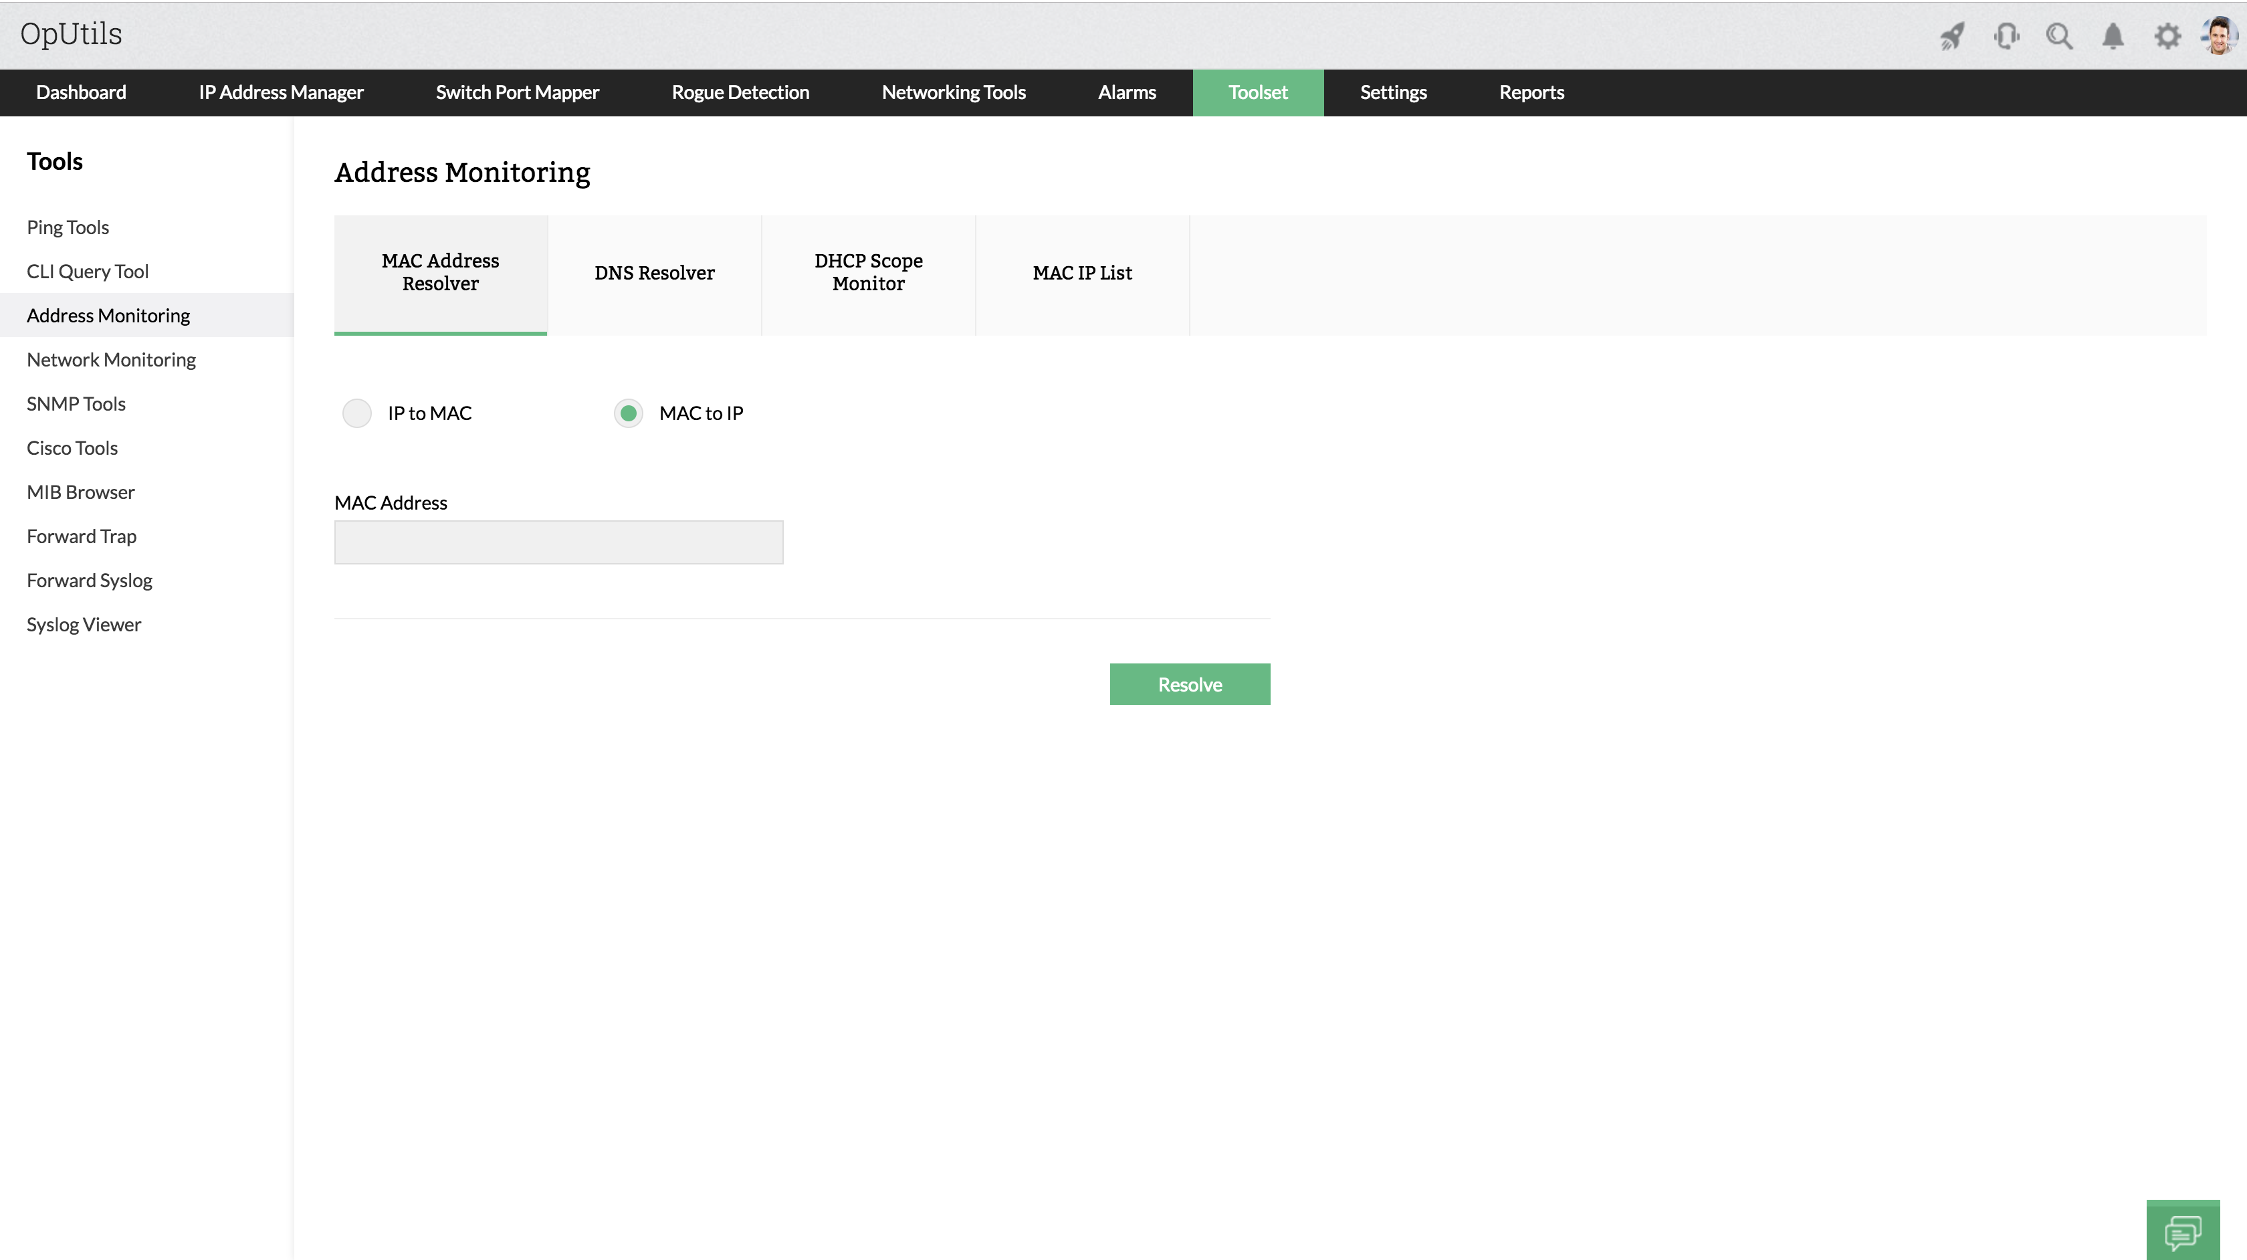Click into the MAC Address input field

click(x=558, y=542)
